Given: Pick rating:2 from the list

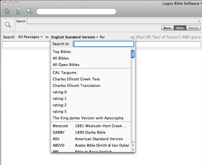Looking at the screenshot, I should coord(91,105).
